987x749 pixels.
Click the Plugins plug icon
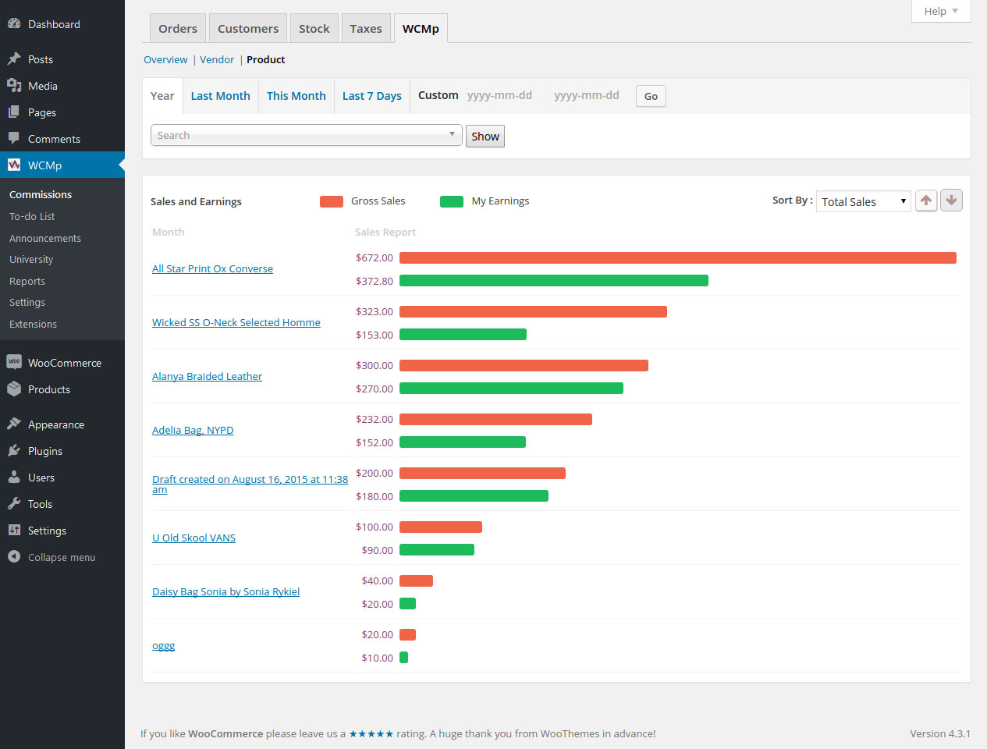click(x=14, y=451)
